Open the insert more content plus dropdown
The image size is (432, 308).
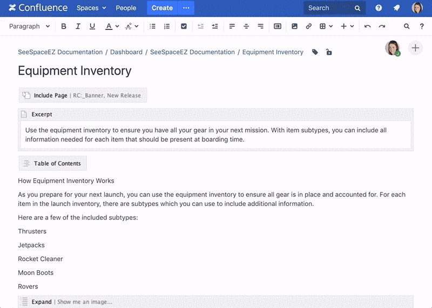(x=347, y=26)
